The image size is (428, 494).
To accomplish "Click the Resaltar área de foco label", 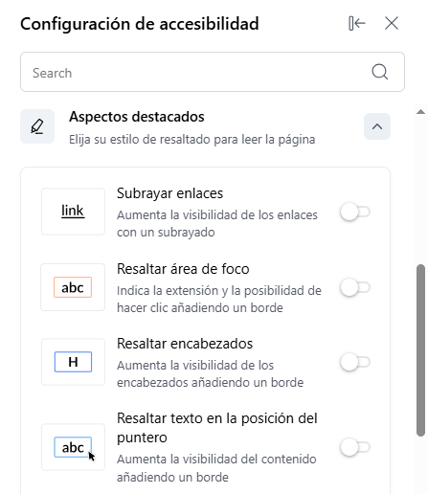I will [183, 269].
